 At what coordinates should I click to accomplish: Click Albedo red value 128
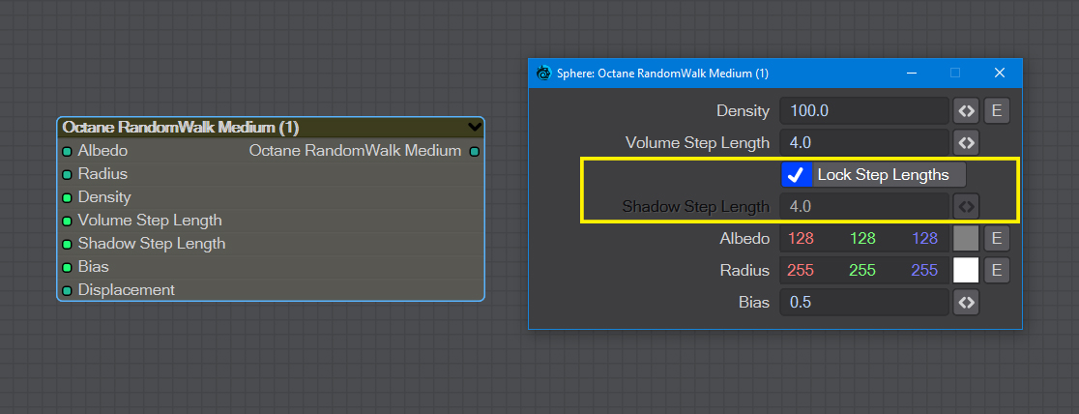(801, 239)
